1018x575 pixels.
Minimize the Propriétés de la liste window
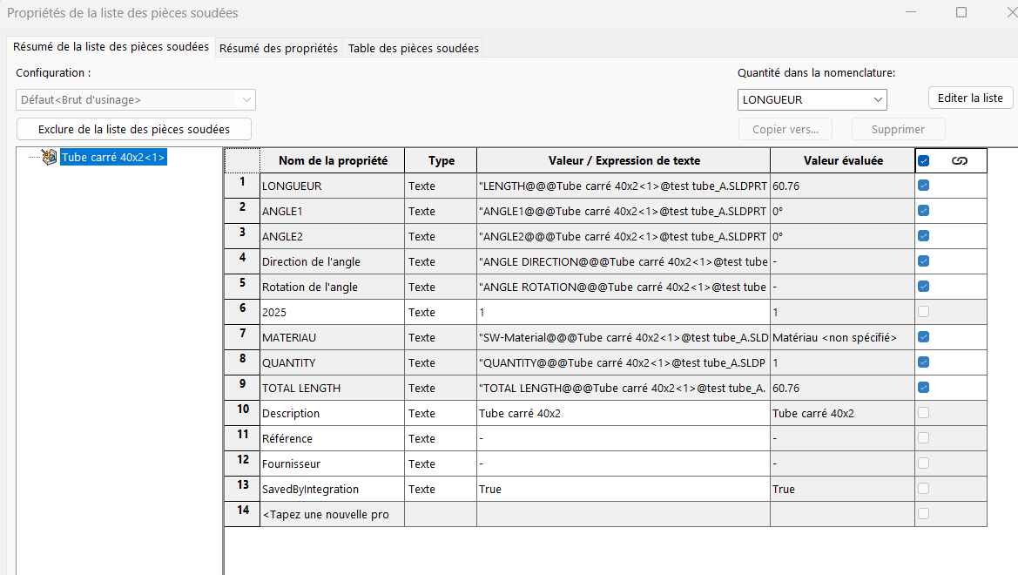click(x=911, y=12)
